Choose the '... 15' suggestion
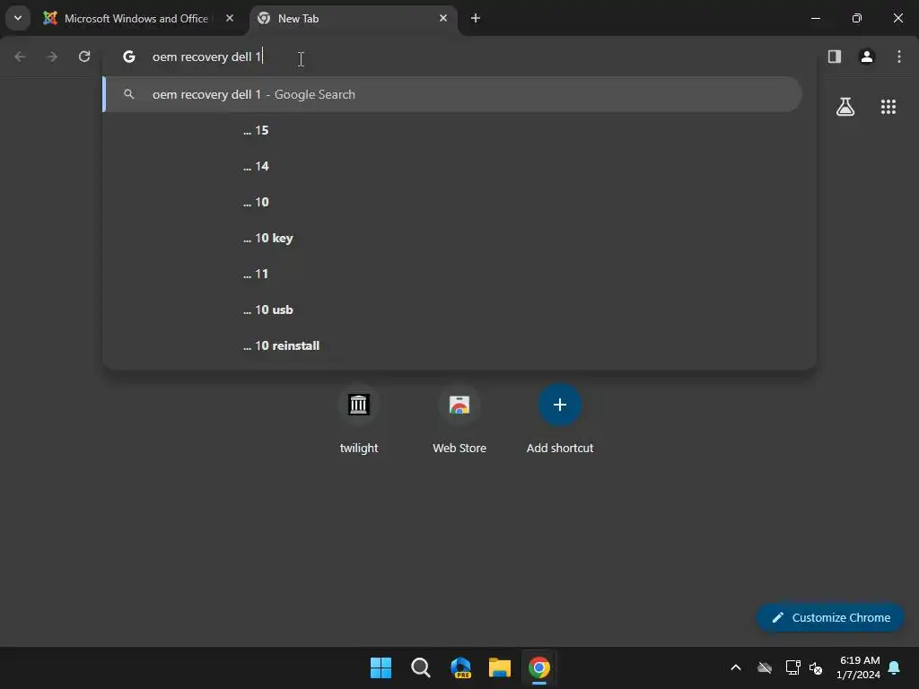Screen dimensions: 919x689 [452, 130]
